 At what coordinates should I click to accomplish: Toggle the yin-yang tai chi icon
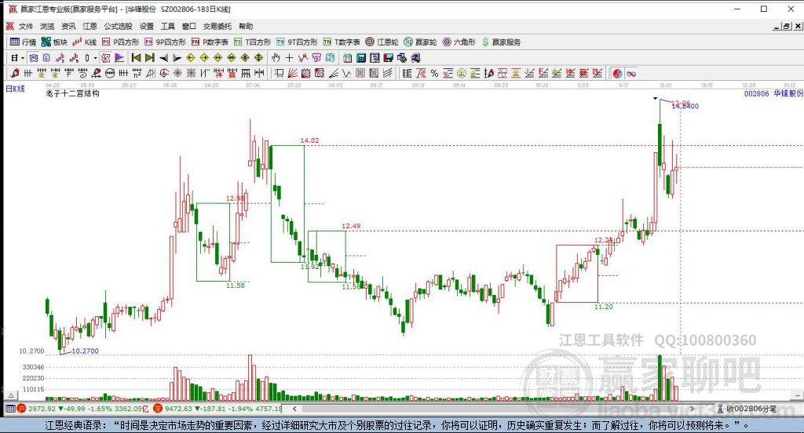(x=617, y=74)
